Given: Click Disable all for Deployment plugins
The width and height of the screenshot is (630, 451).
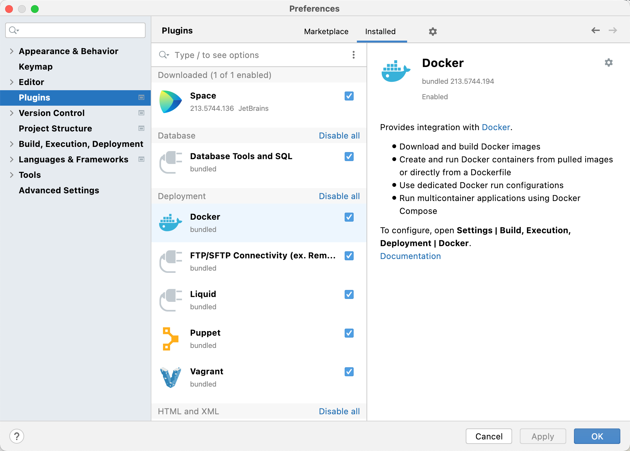Looking at the screenshot, I should click(x=339, y=196).
